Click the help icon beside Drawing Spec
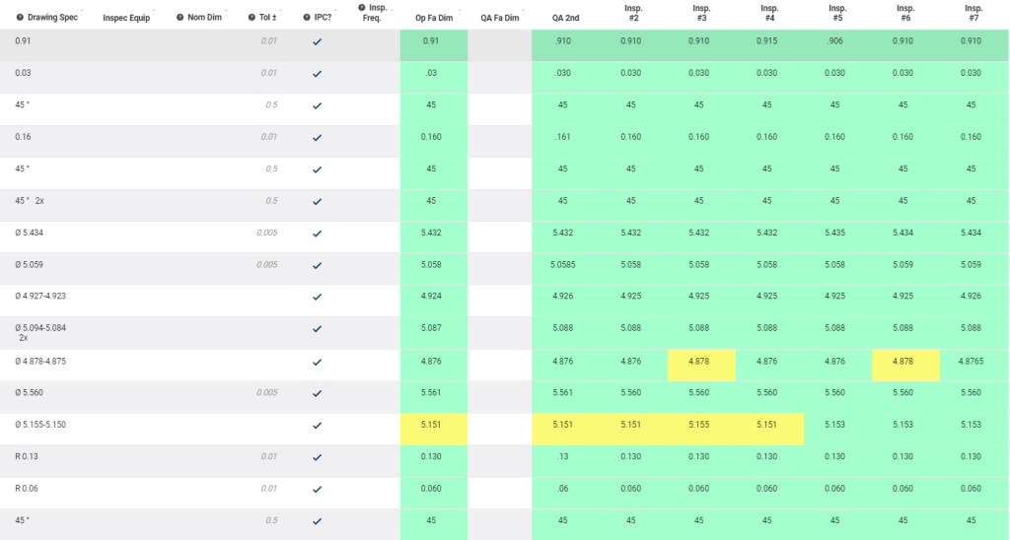The image size is (1010, 540). click(x=20, y=18)
